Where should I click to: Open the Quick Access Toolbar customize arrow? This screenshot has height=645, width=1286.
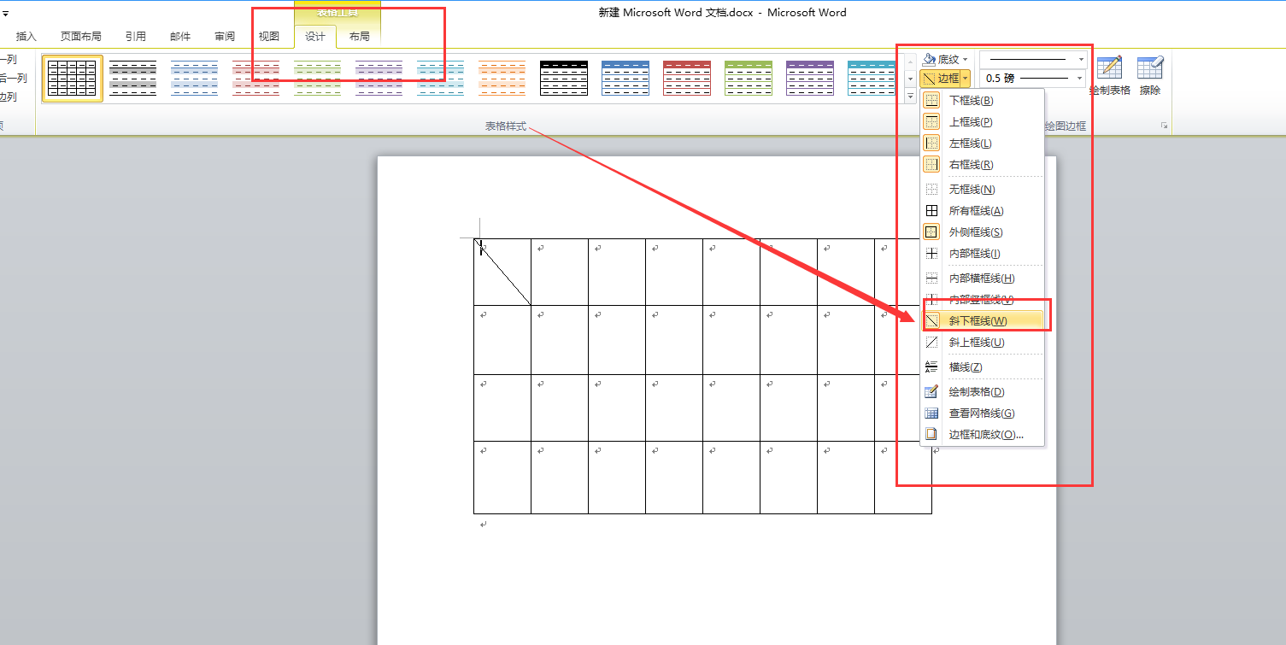4,13
